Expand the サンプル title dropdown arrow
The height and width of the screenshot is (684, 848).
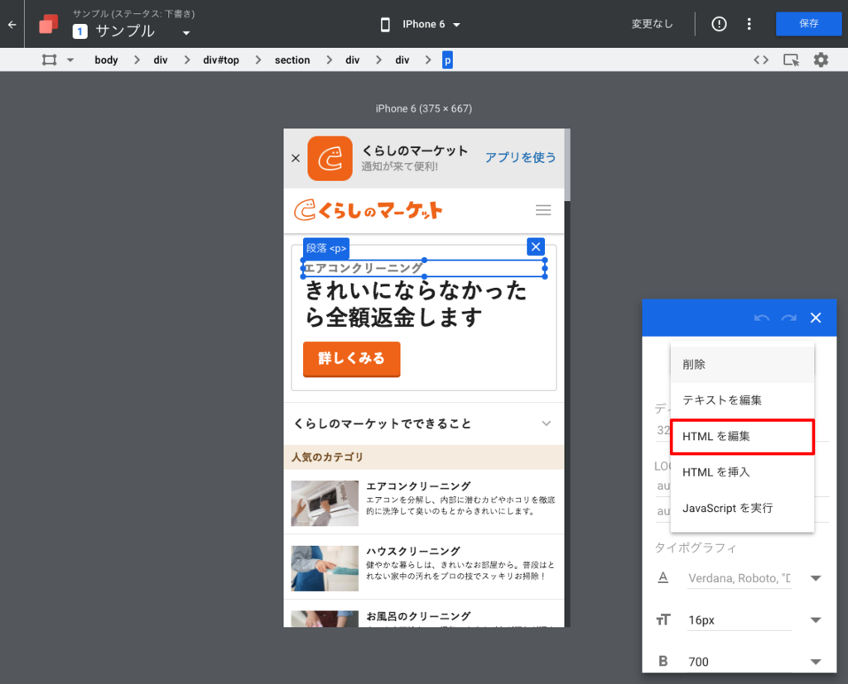pos(185,31)
